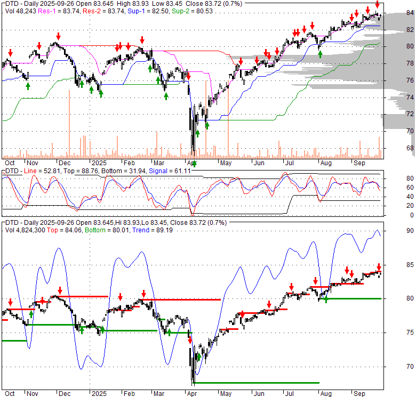Select the Top = 84.06 label

coord(64,230)
